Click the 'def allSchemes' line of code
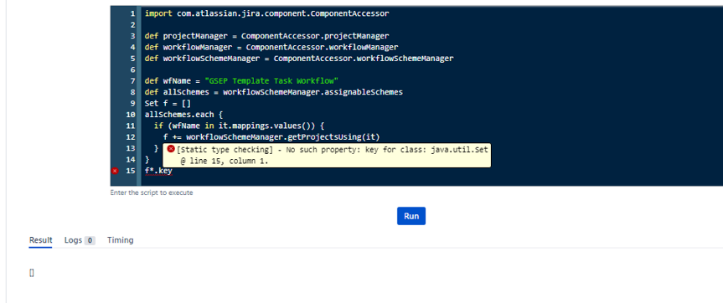This screenshot has width=723, height=303. (274, 92)
